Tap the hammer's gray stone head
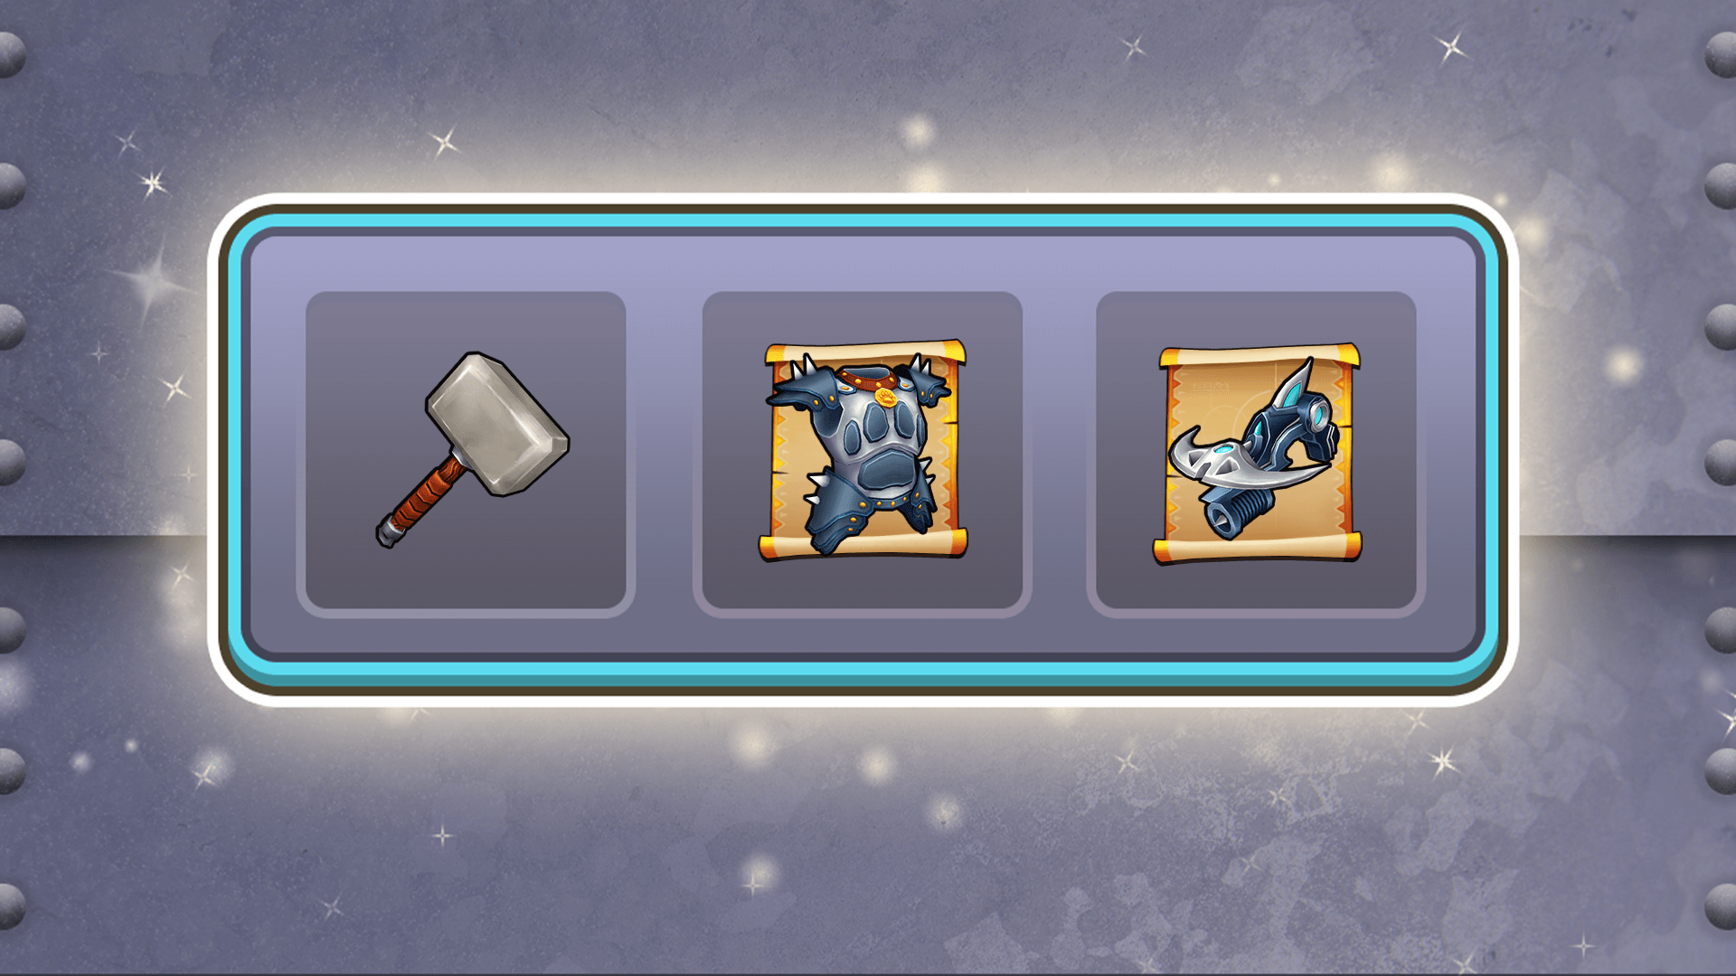Image resolution: width=1736 pixels, height=976 pixels. tap(497, 423)
